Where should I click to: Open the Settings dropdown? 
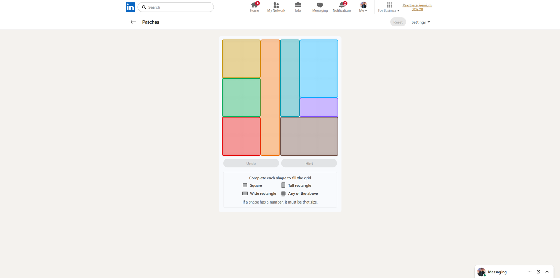tap(420, 22)
